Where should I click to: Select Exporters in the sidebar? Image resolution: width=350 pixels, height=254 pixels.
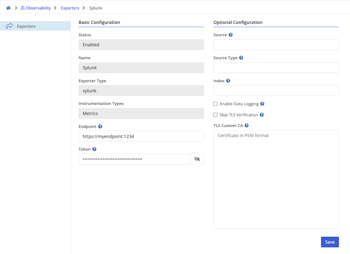[x=35, y=26]
